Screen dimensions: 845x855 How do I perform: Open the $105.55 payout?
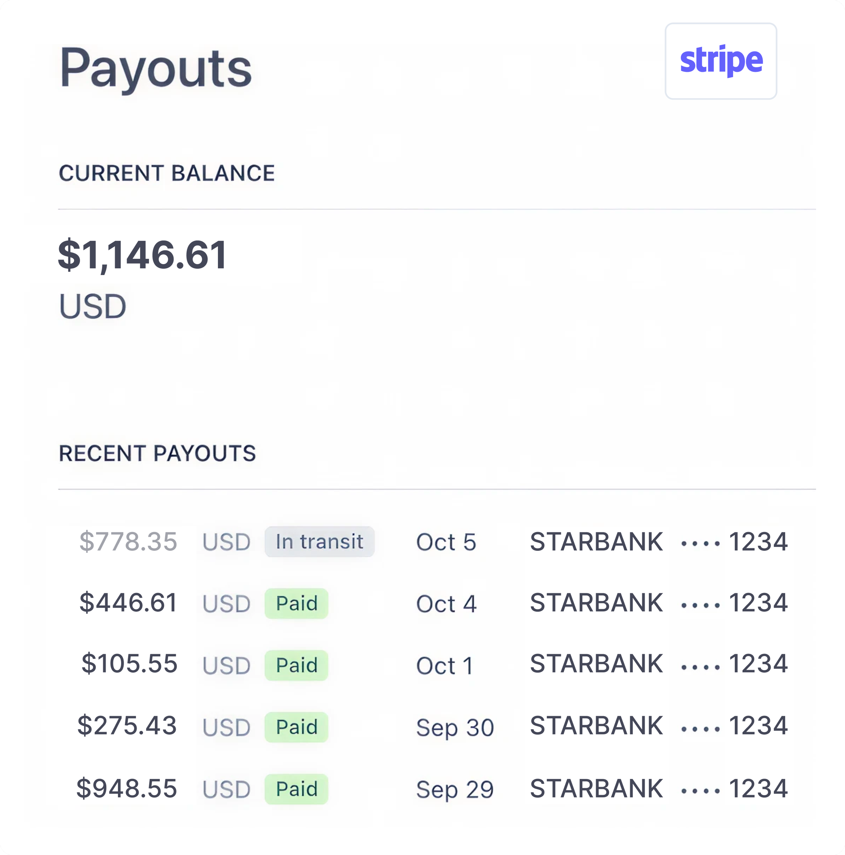pos(129,664)
